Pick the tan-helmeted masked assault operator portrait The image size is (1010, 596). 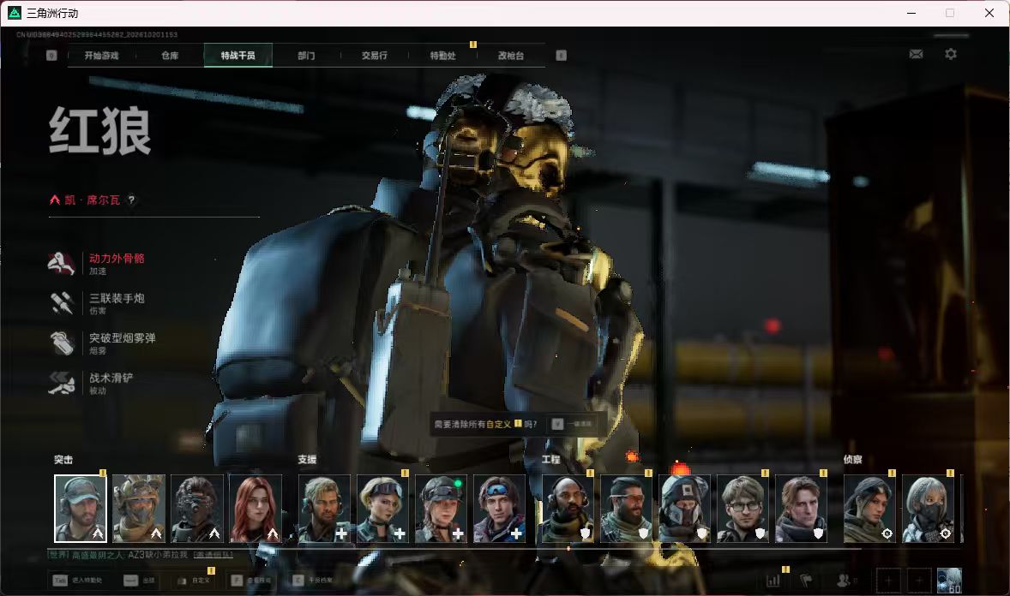(x=139, y=509)
